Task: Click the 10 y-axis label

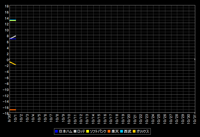Action: pos(7,30)
